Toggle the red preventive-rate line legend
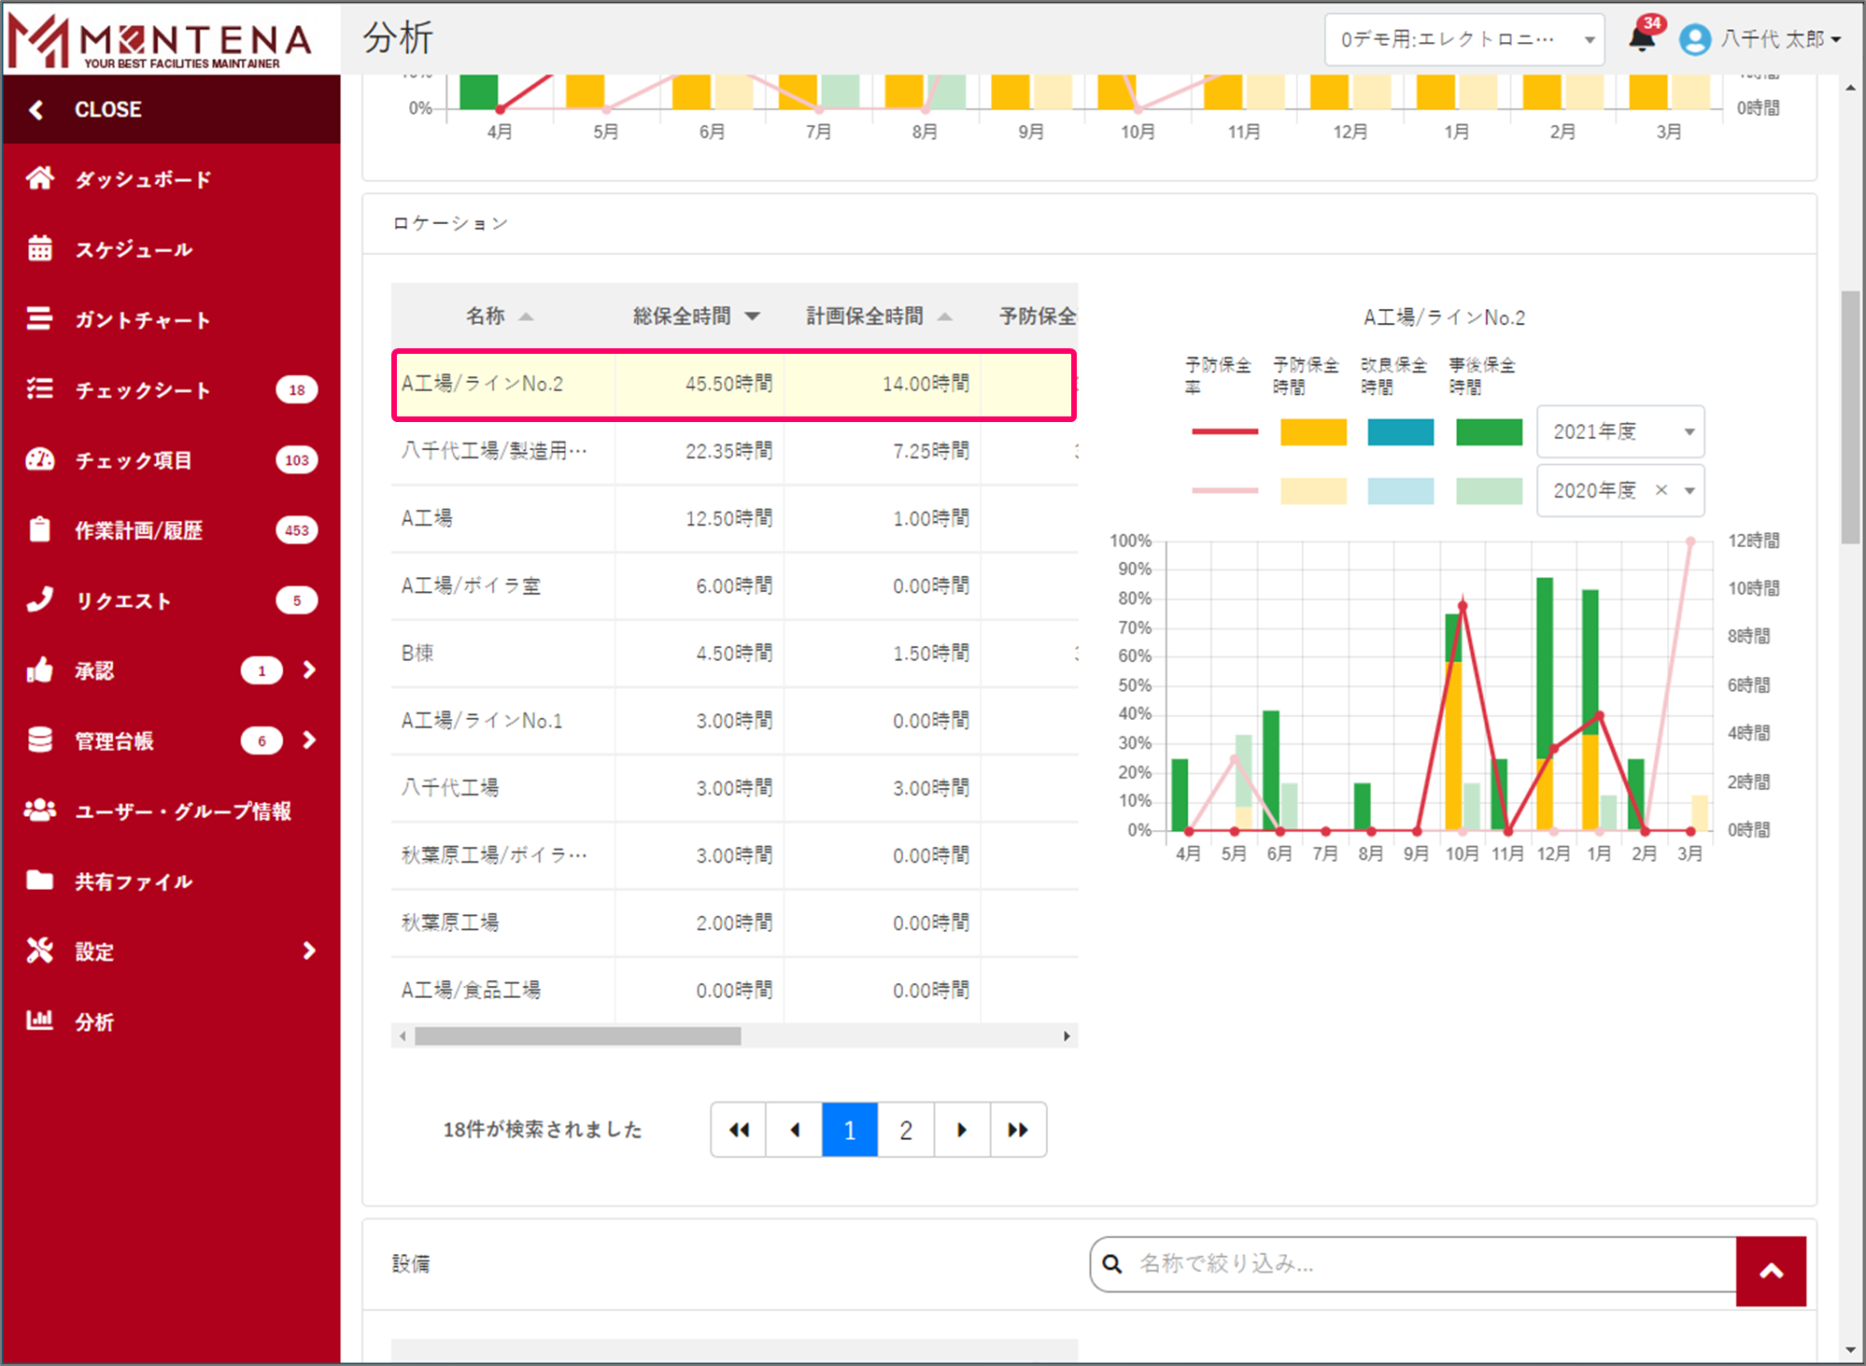Viewport: 1866px width, 1366px height. pos(1224,432)
